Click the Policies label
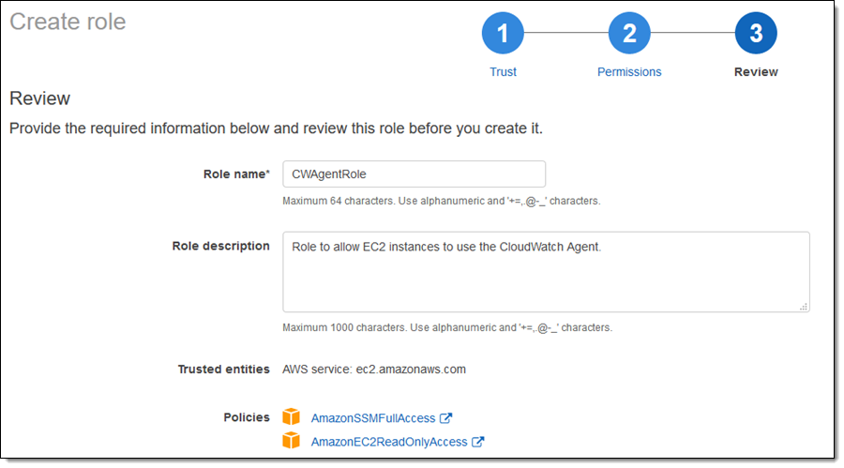Viewport: 844px width, 468px height. point(246,417)
